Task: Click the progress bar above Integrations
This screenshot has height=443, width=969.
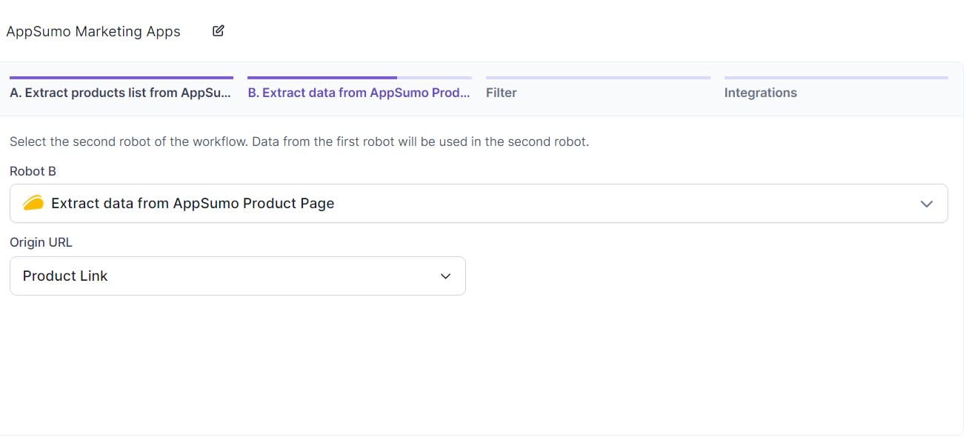Action: [x=836, y=77]
